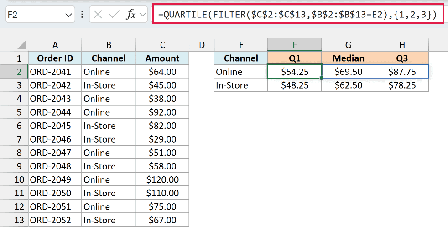448x227 pixels.
Task: Select cell with ORD-2041
Action: [x=55, y=72]
